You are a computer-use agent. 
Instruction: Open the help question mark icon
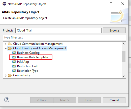tap(7, 100)
